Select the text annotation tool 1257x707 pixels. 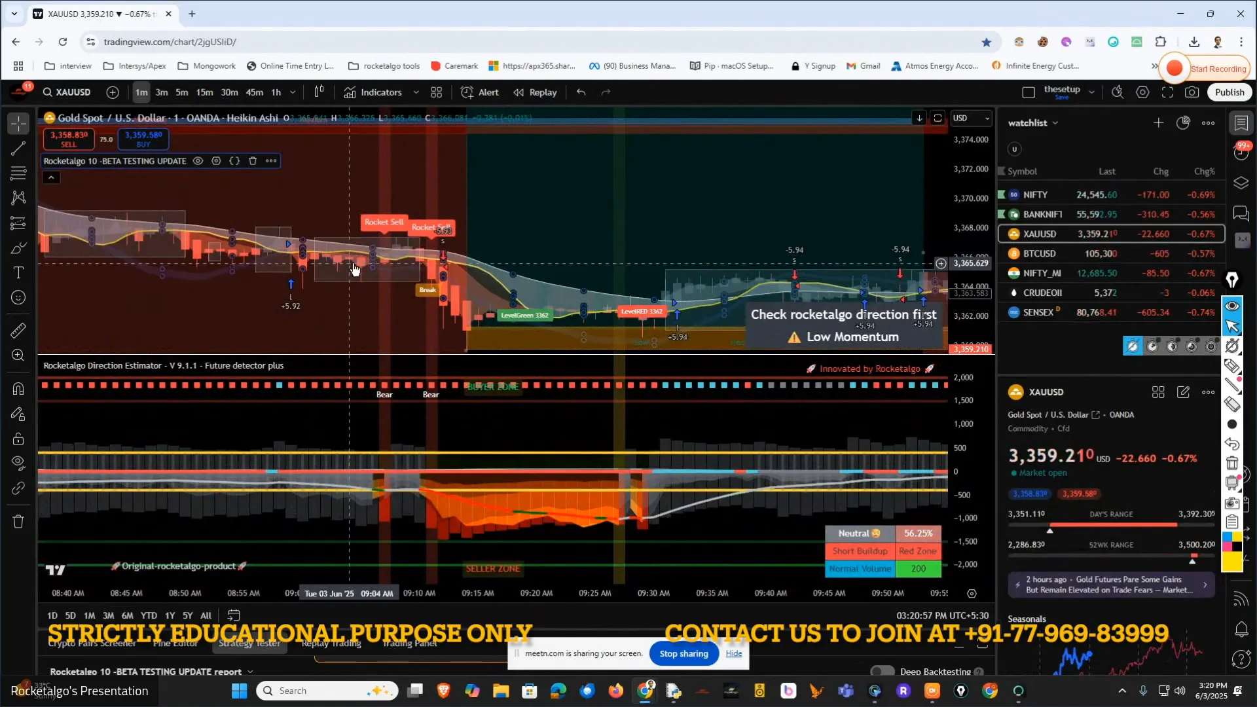pyautogui.click(x=18, y=272)
